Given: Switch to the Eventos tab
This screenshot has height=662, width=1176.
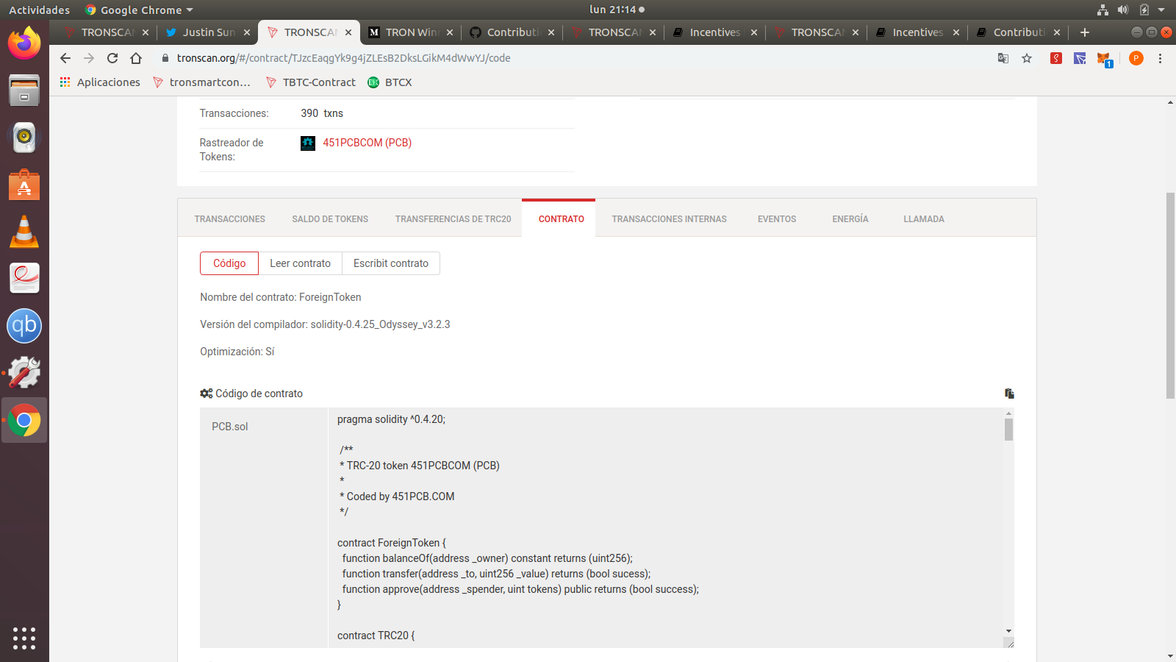Looking at the screenshot, I should (x=776, y=218).
